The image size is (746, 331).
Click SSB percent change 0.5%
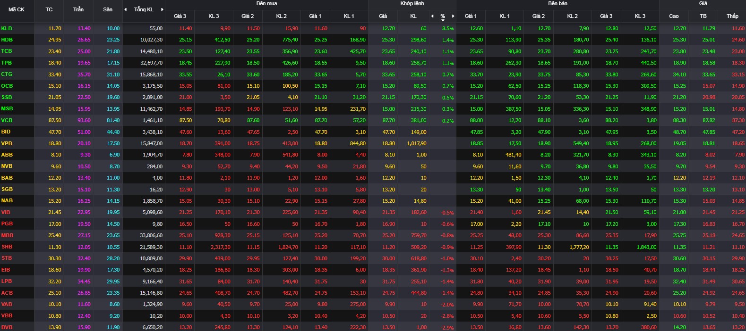coord(448,98)
